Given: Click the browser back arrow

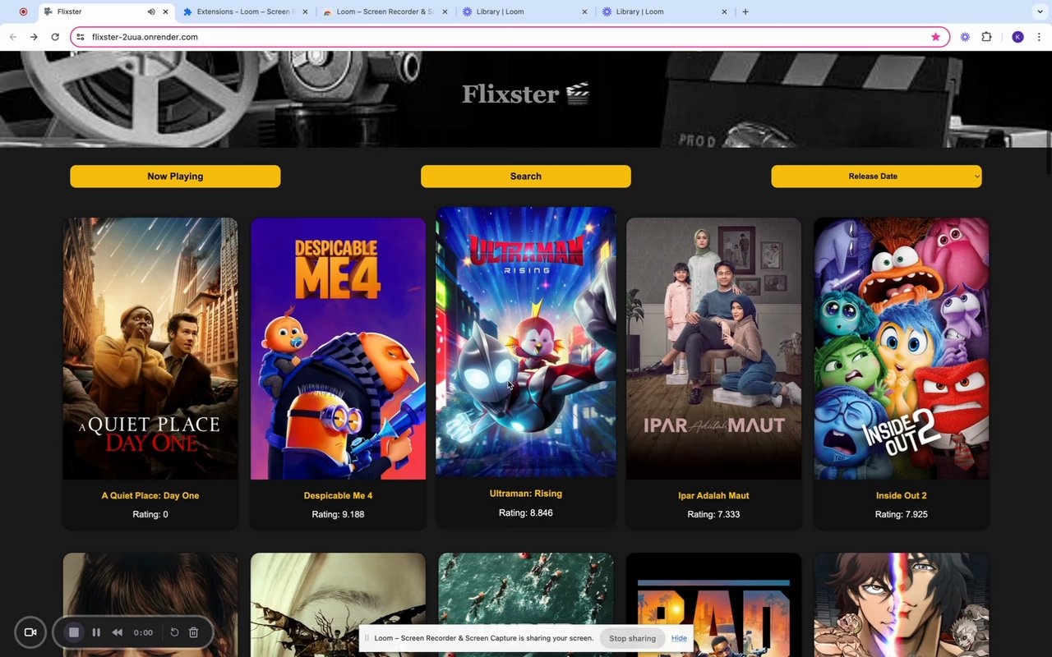Looking at the screenshot, I should [12, 37].
